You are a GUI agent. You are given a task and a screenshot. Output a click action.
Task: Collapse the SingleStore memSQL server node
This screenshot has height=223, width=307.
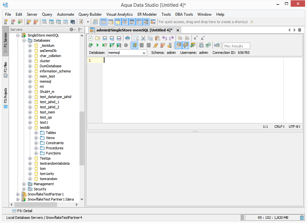pos(18,36)
